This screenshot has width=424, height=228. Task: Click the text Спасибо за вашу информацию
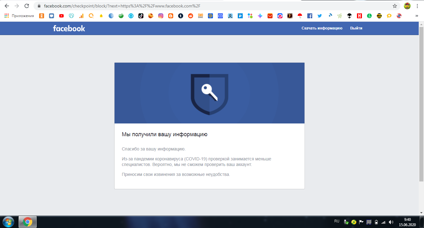click(x=154, y=149)
